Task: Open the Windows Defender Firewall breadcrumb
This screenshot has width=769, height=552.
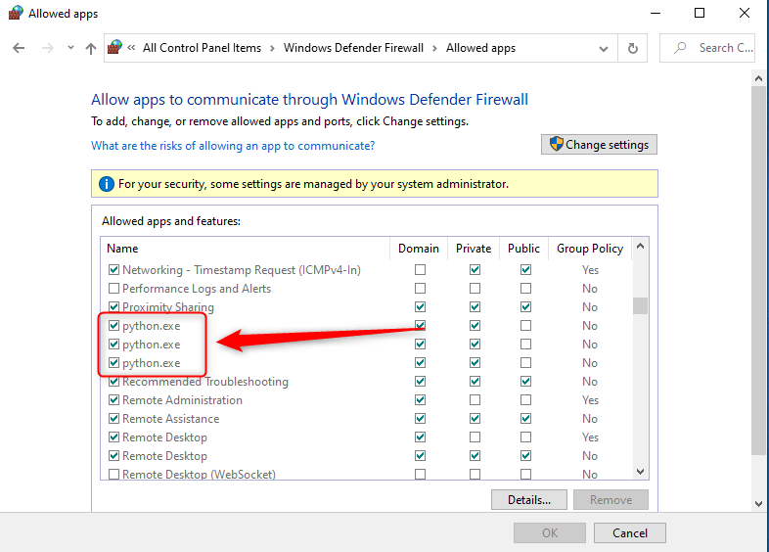Action: click(x=353, y=48)
